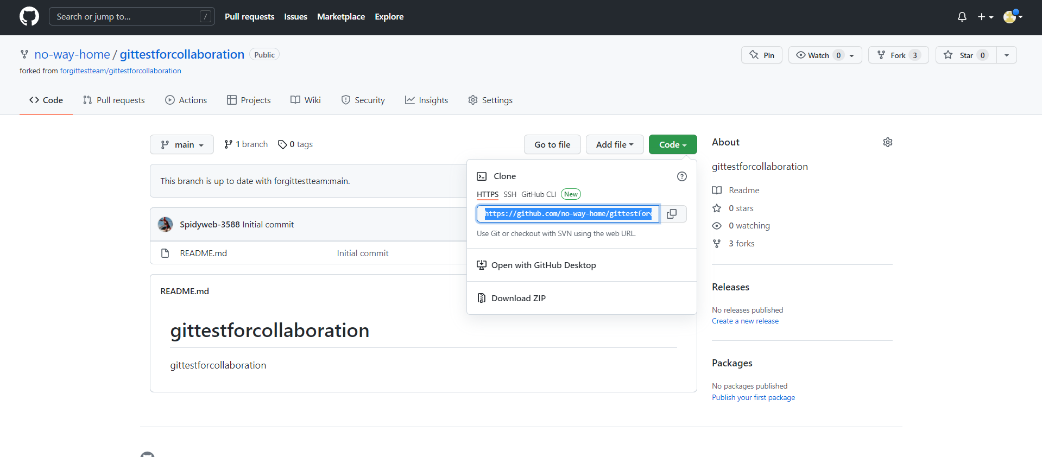
Task: Open the repository Settings tab
Action: click(x=490, y=100)
